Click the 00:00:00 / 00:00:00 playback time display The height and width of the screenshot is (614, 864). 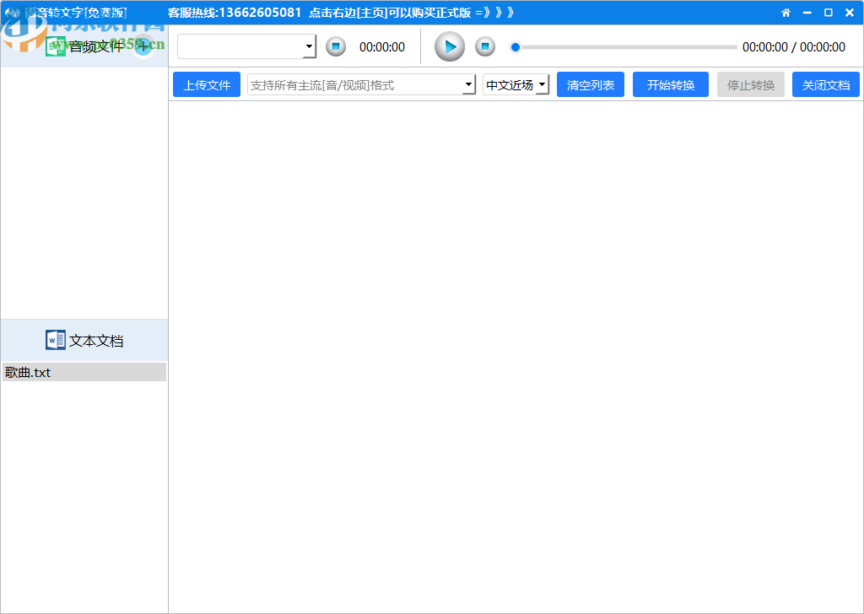coord(793,47)
